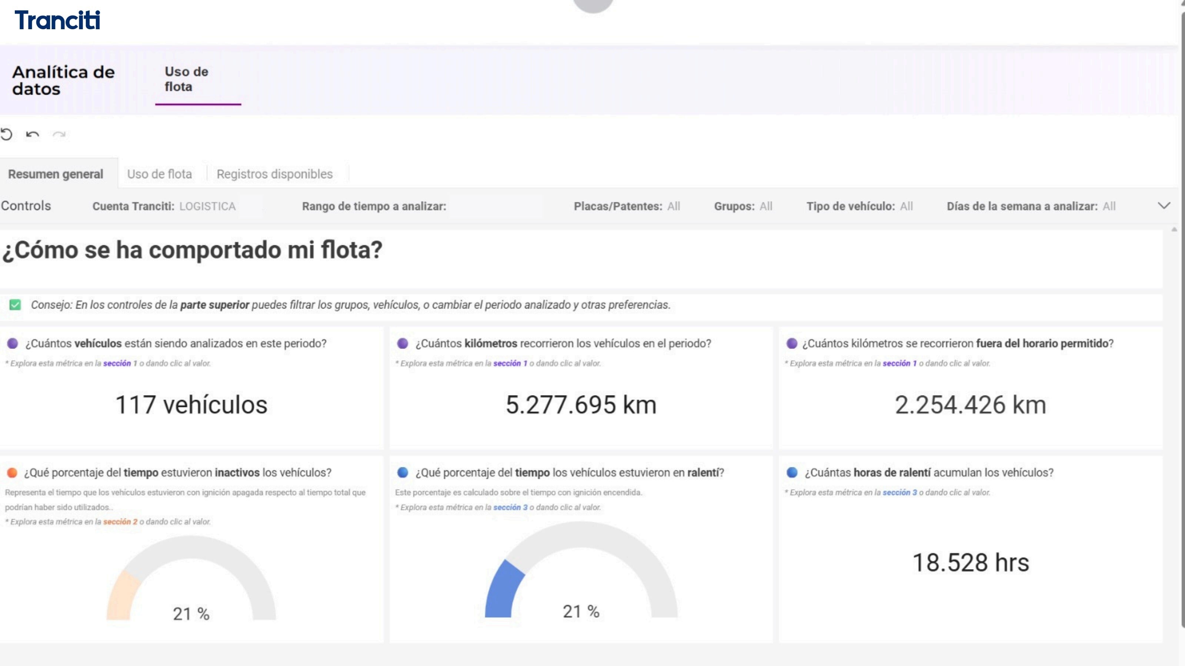Image resolution: width=1185 pixels, height=666 pixels.
Task: Click purple dot beside kilómetros recorrieron question
Action: coord(403,343)
